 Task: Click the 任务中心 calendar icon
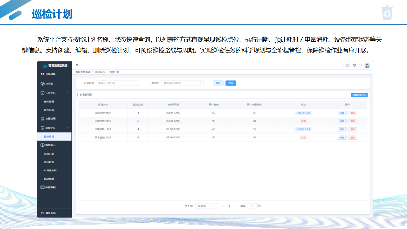coord(42,93)
